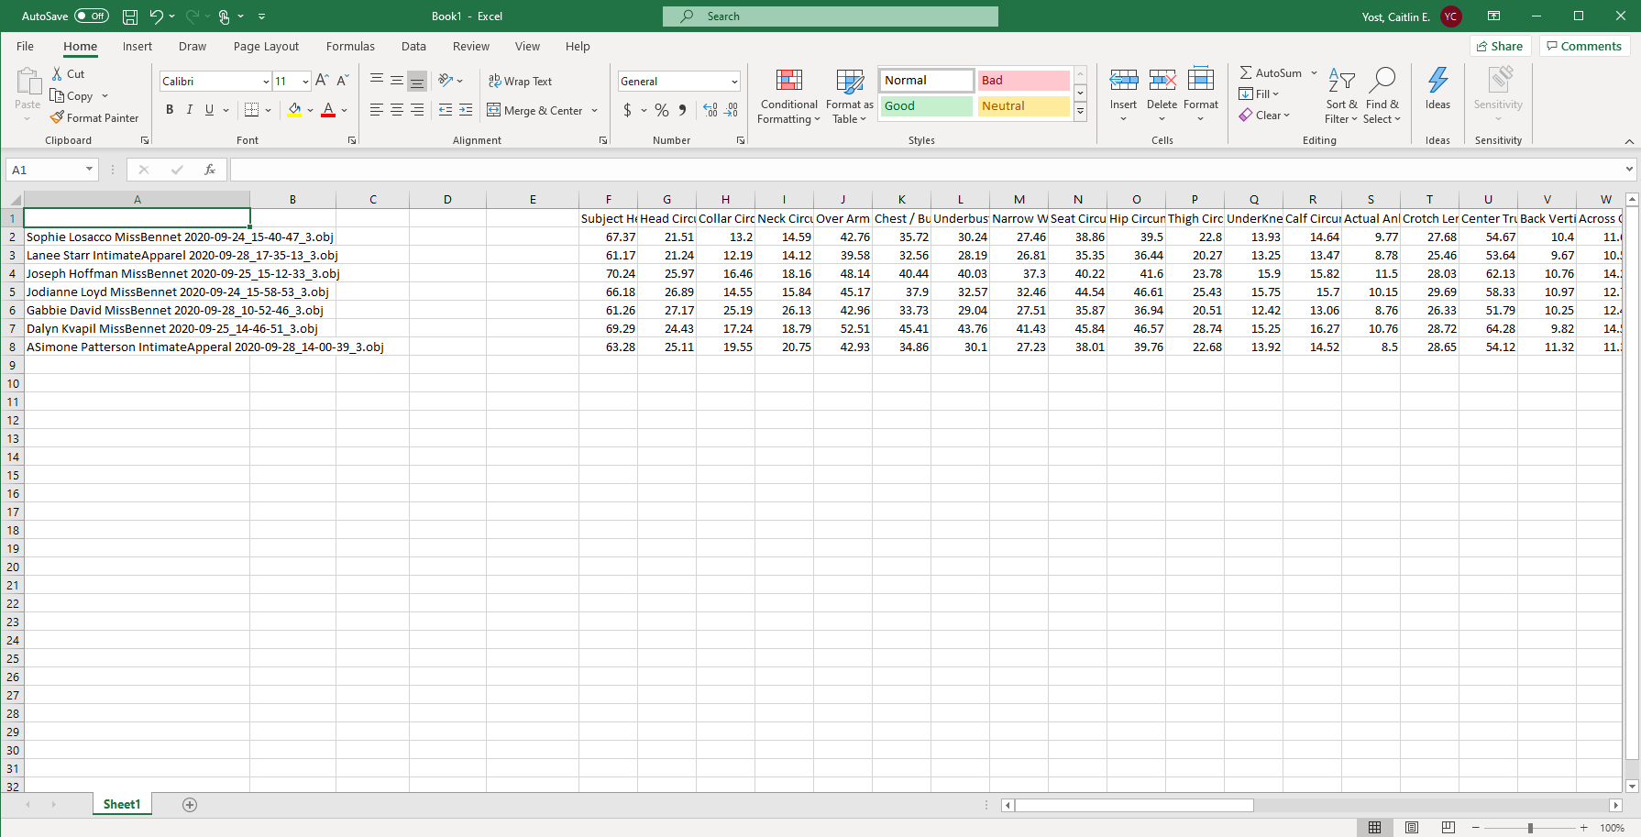Click the align left icon
Screen dimensions: 1641x837
pyautogui.click(x=377, y=110)
